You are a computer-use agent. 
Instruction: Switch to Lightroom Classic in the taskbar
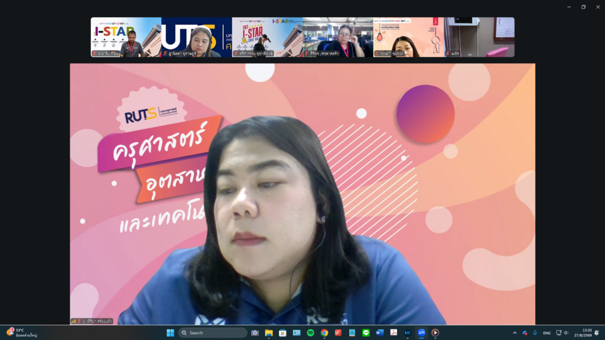[408, 333]
